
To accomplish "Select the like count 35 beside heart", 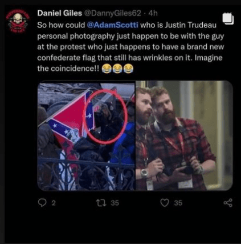I will tap(178, 203).
